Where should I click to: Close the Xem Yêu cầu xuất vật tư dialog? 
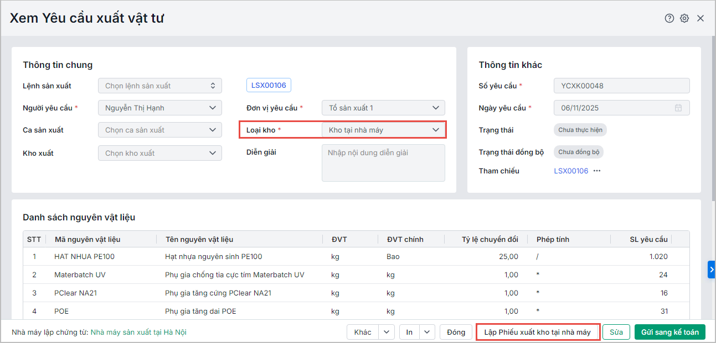pos(700,18)
